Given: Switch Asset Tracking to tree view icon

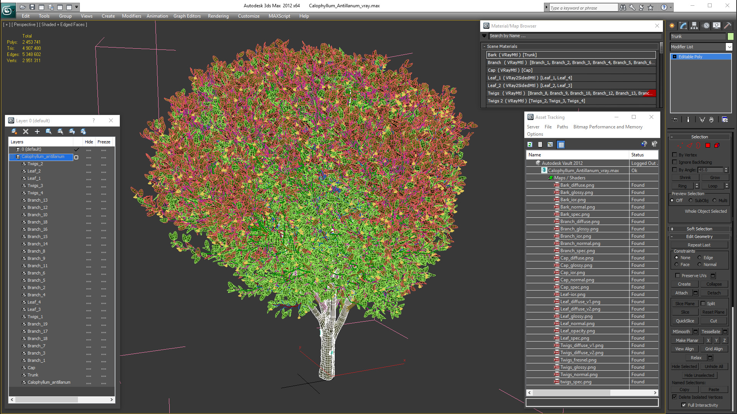Looking at the screenshot, I should 550,145.
